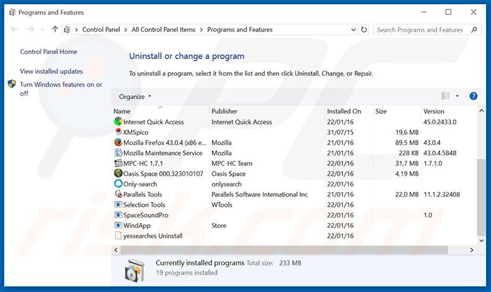
Task: Click the yessearches Uninstall file icon
Action: [x=118, y=235]
